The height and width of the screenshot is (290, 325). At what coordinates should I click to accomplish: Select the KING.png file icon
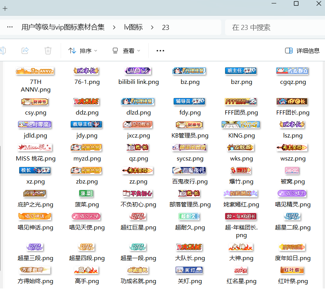tap(241, 125)
